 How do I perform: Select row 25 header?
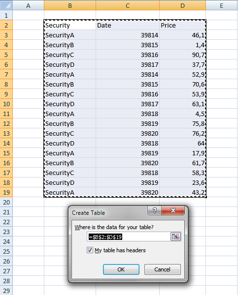[6, 251]
